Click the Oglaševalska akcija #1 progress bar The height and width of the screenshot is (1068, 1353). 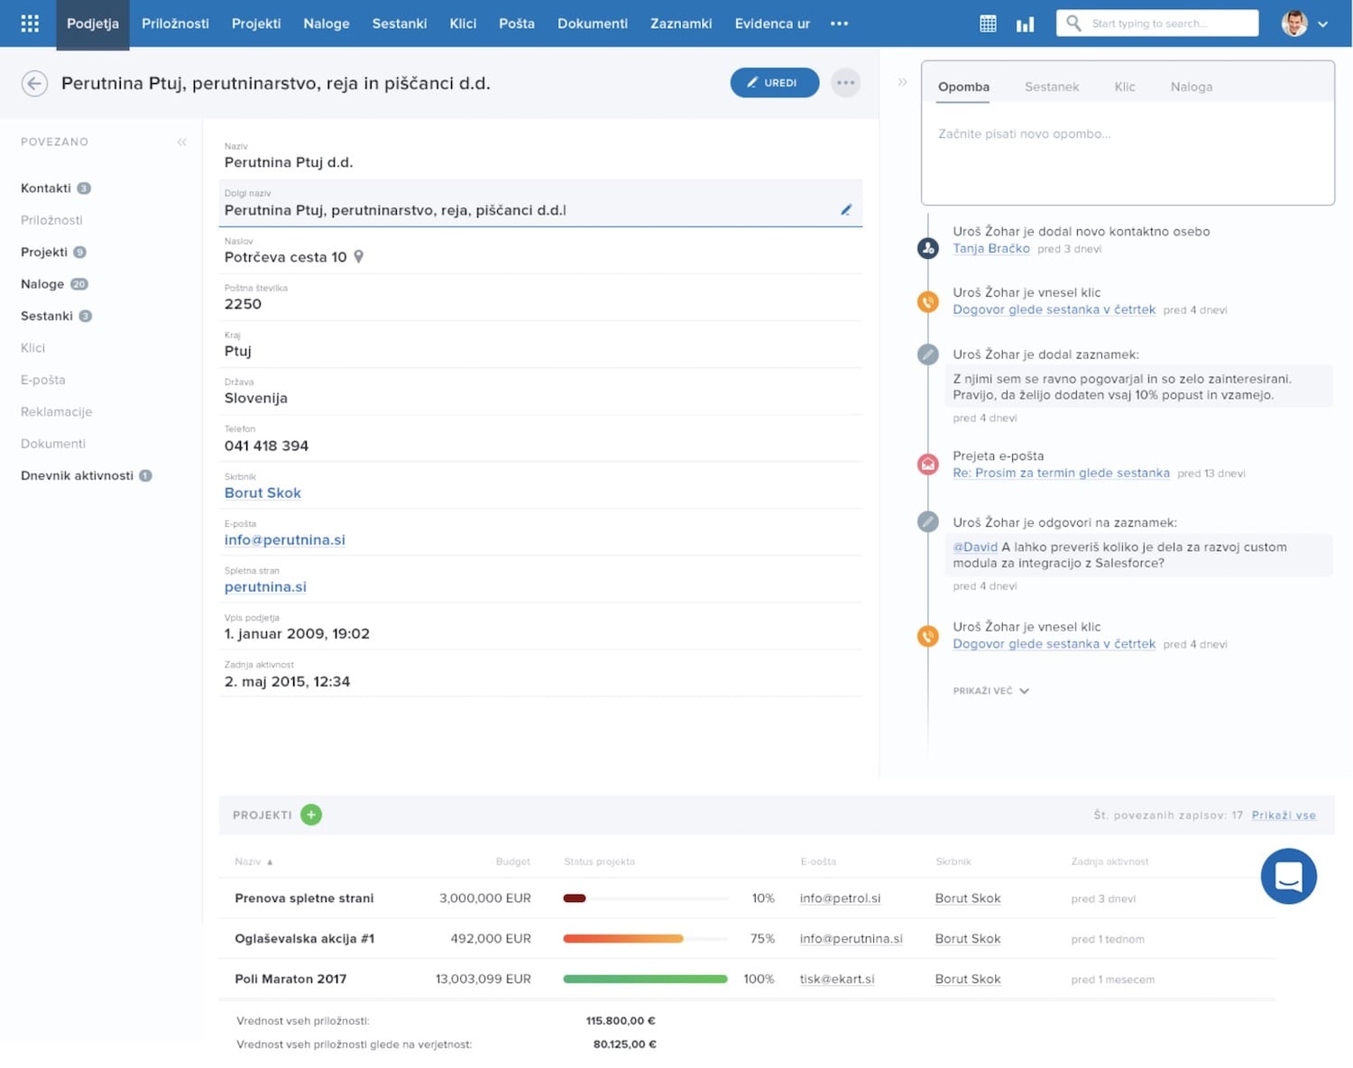pos(644,939)
